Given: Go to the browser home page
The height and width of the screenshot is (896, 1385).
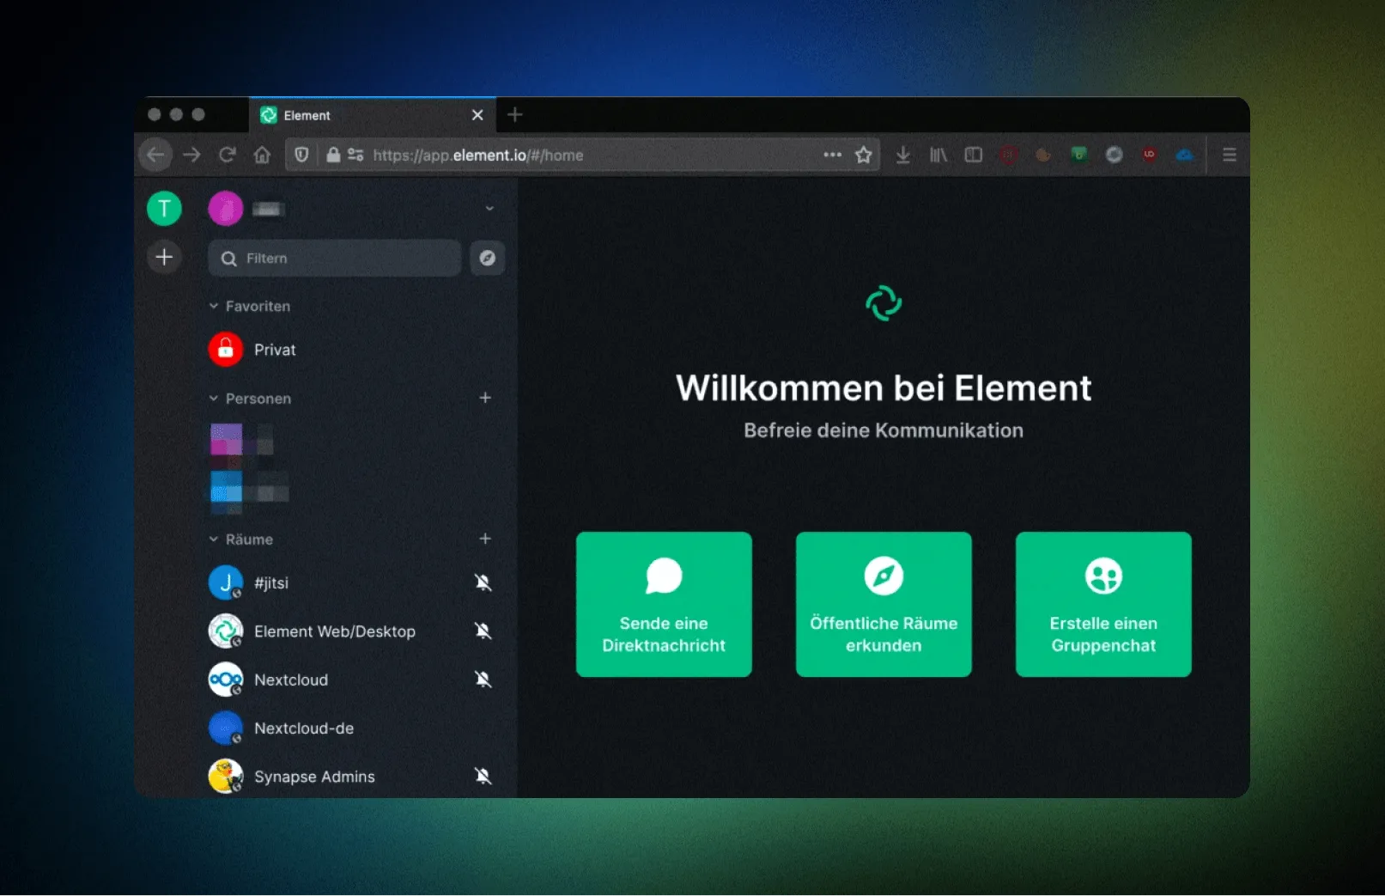Looking at the screenshot, I should [263, 155].
